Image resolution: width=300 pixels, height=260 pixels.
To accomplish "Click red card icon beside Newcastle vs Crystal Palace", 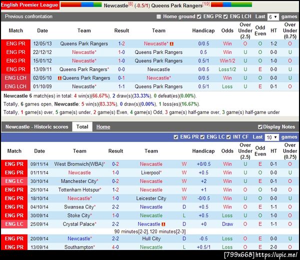I will (x=163, y=224).
